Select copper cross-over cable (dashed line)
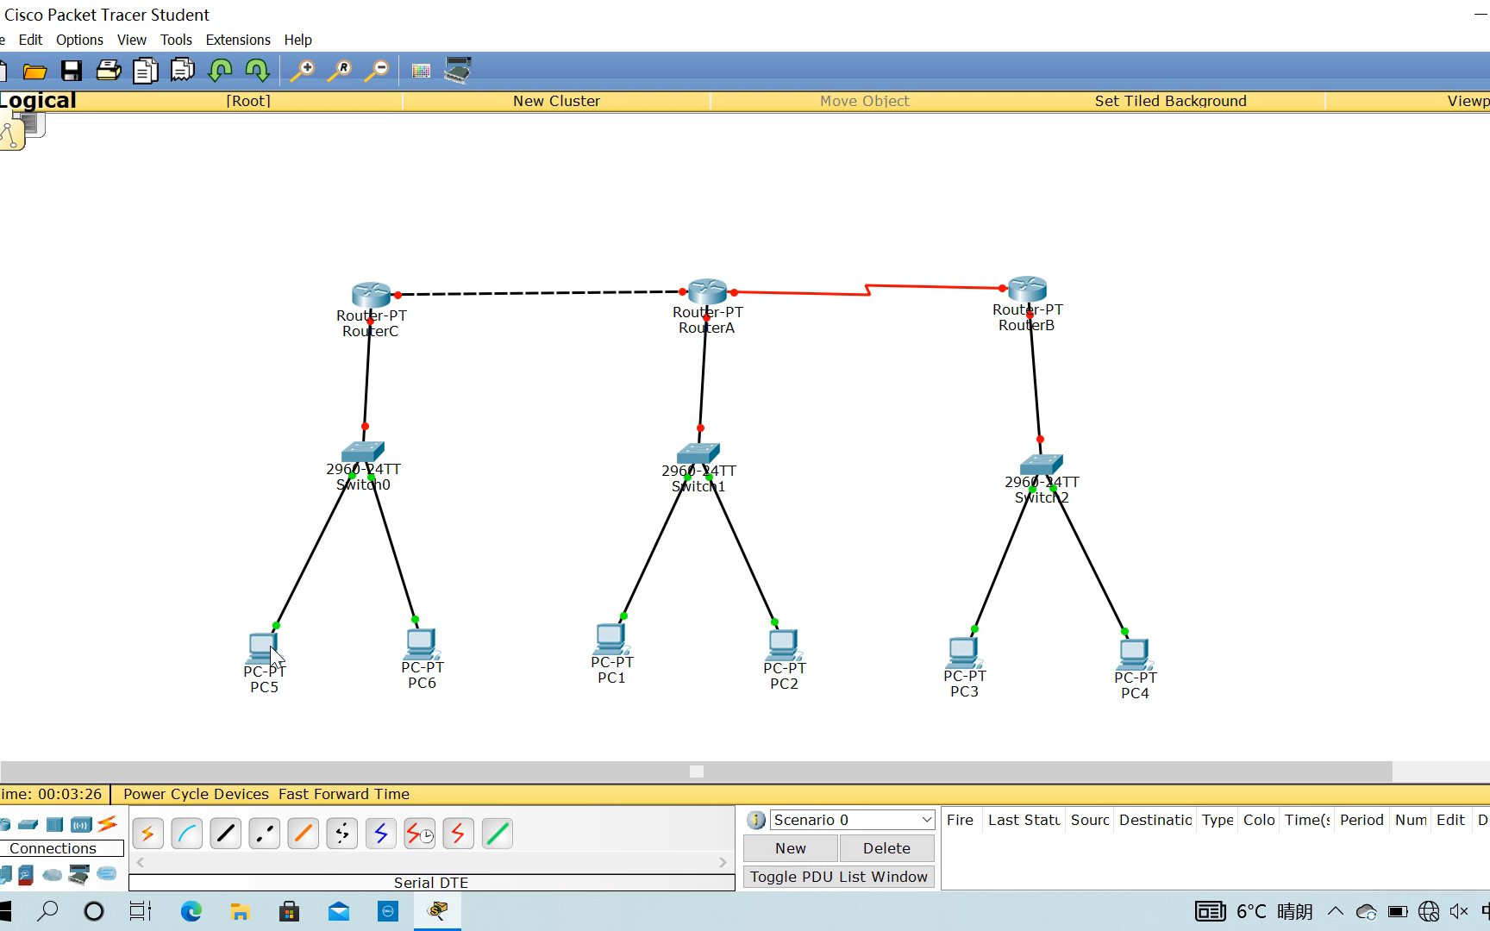Screen dimensions: 1490x931 point(265,834)
